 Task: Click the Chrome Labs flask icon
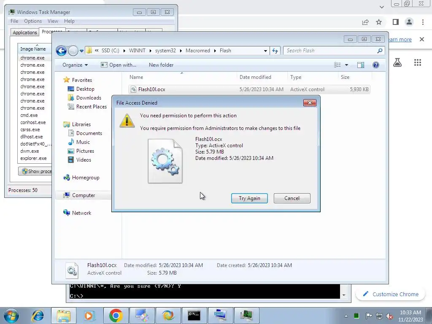pyautogui.click(x=397, y=63)
